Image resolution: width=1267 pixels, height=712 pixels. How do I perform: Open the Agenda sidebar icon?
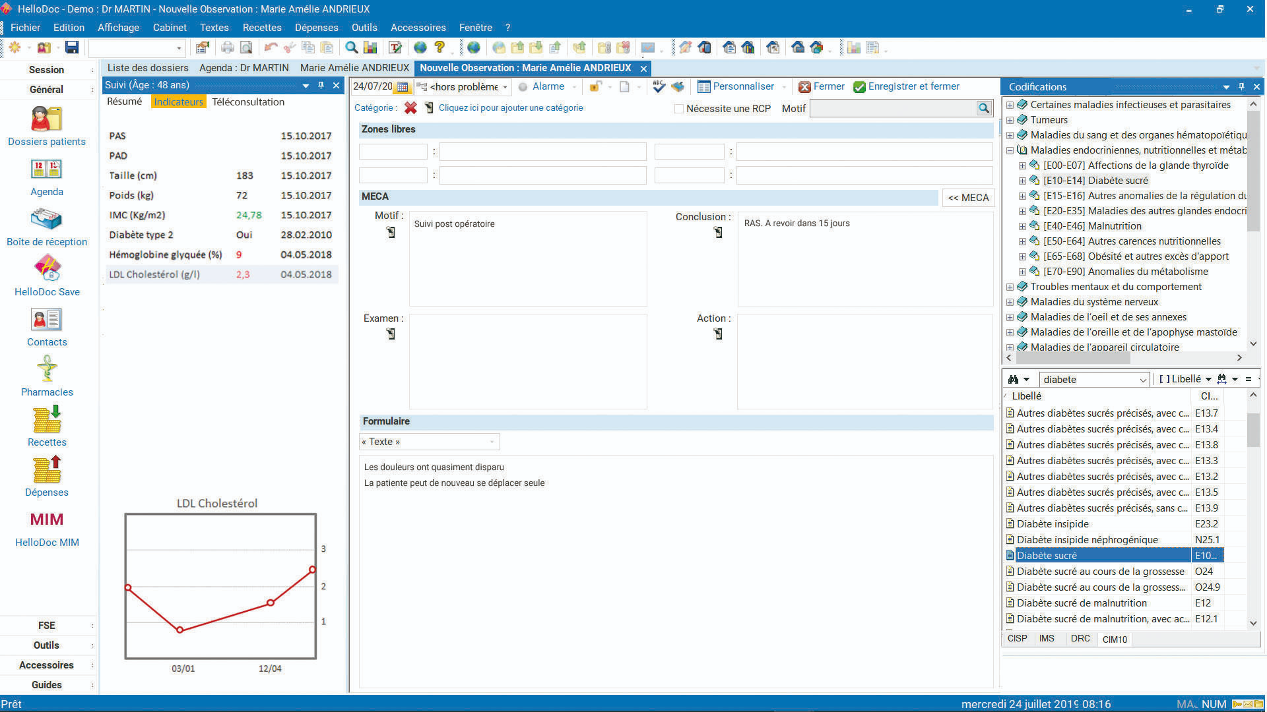pos(46,169)
